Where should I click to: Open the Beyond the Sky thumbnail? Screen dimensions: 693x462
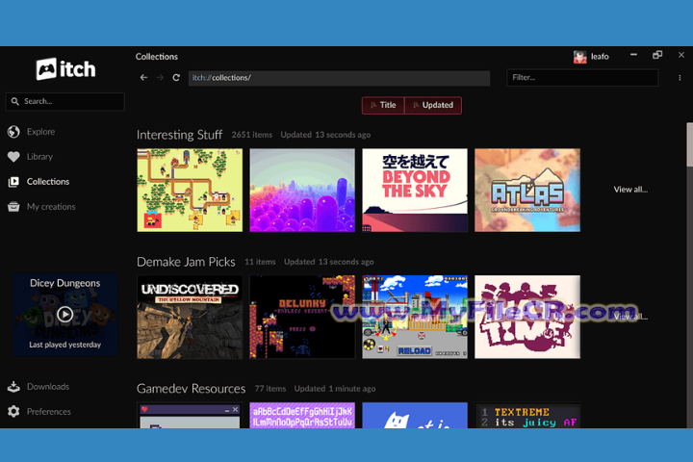(x=415, y=191)
